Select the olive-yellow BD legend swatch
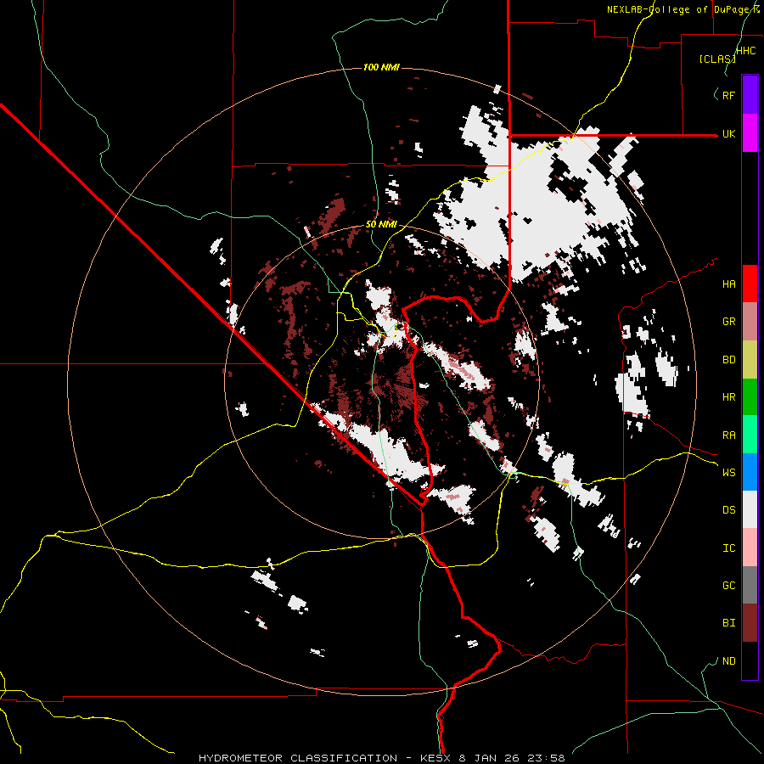 750,359
